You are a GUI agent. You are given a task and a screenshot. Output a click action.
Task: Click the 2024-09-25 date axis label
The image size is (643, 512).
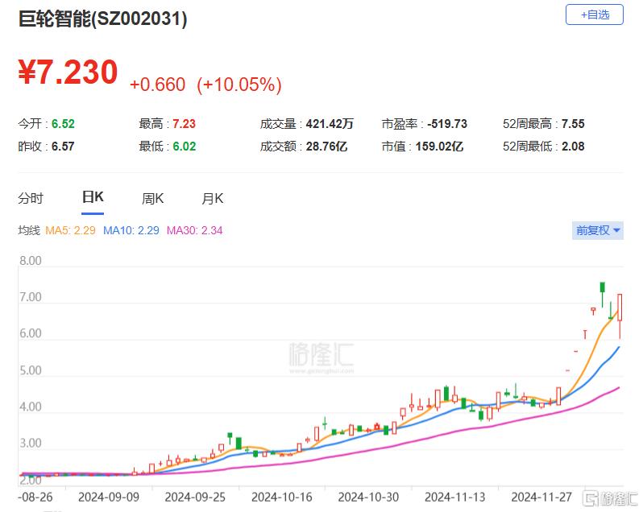point(195,498)
